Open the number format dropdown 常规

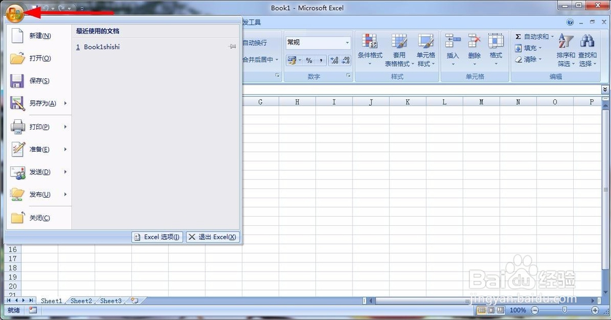pos(347,43)
